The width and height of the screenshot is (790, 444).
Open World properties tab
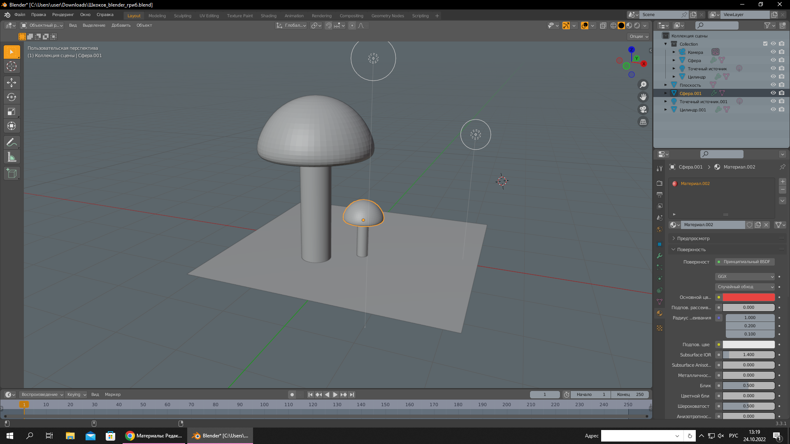[660, 229]
